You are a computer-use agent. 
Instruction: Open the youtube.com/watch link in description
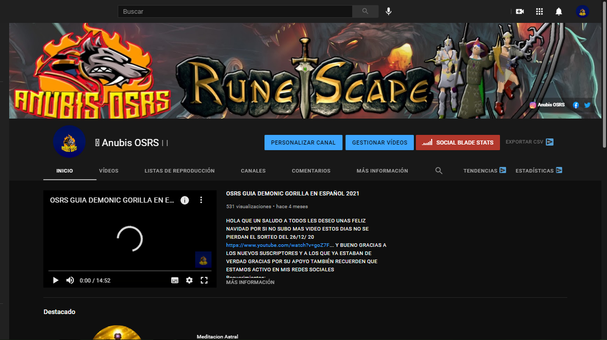pos(278,245)
